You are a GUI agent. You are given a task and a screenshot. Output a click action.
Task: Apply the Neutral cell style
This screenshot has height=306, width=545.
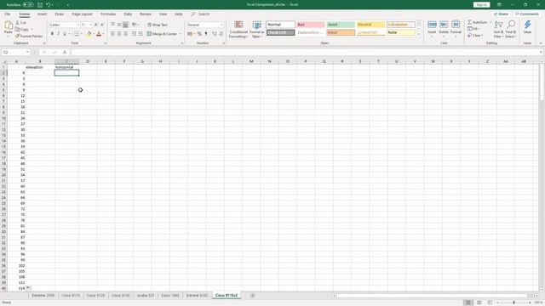(x=371, y=25)
